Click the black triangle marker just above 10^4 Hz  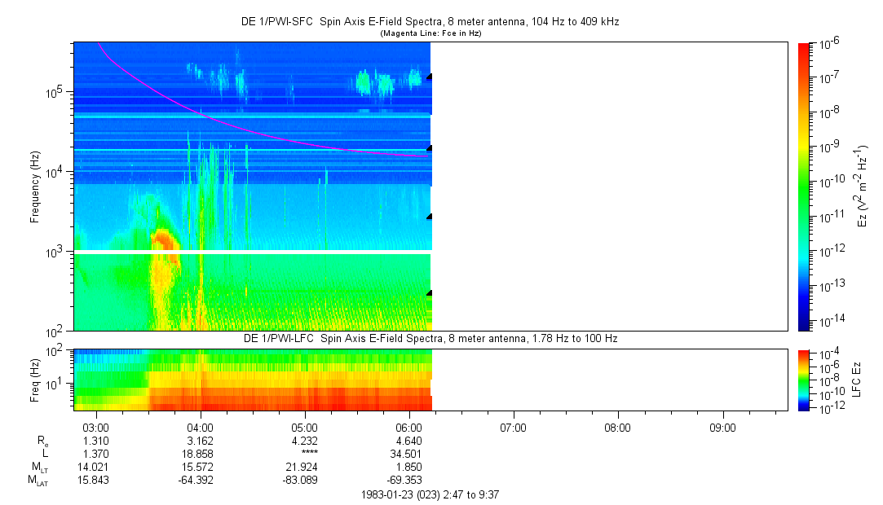click(x=429, y=148)
